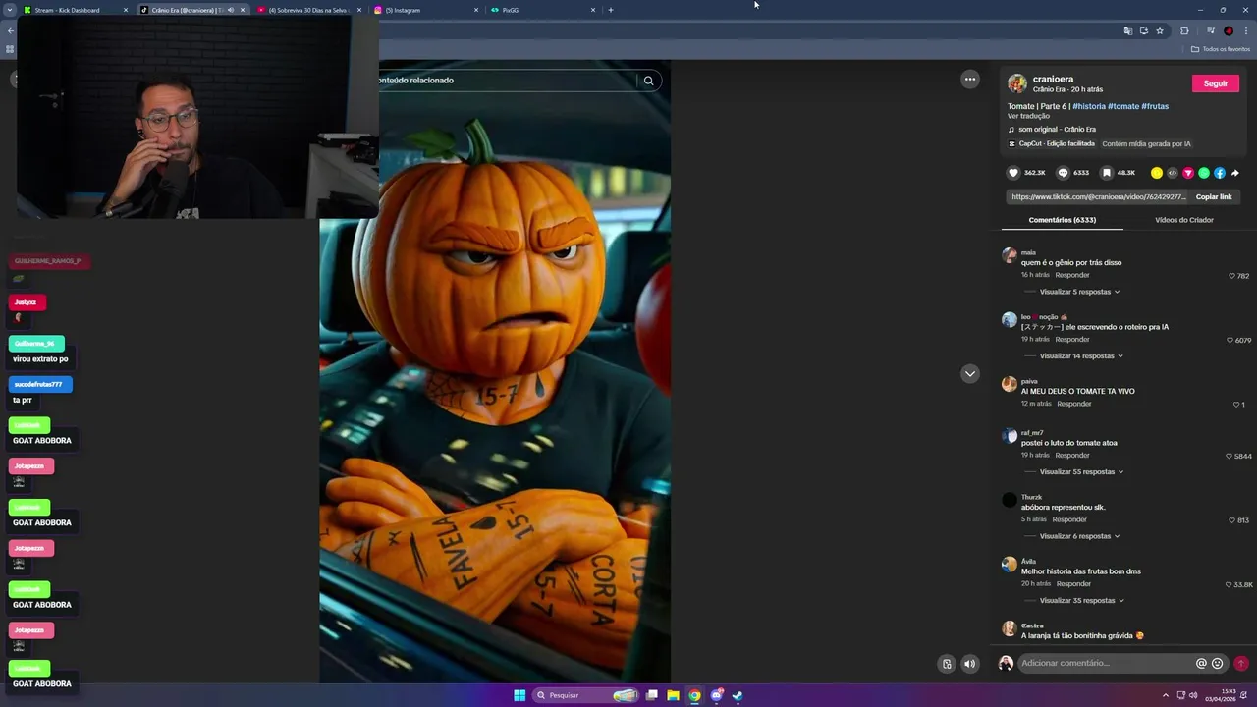
Task: Expand 'Visualizar 35 respostas'
Action: (x=1081, y=600)
